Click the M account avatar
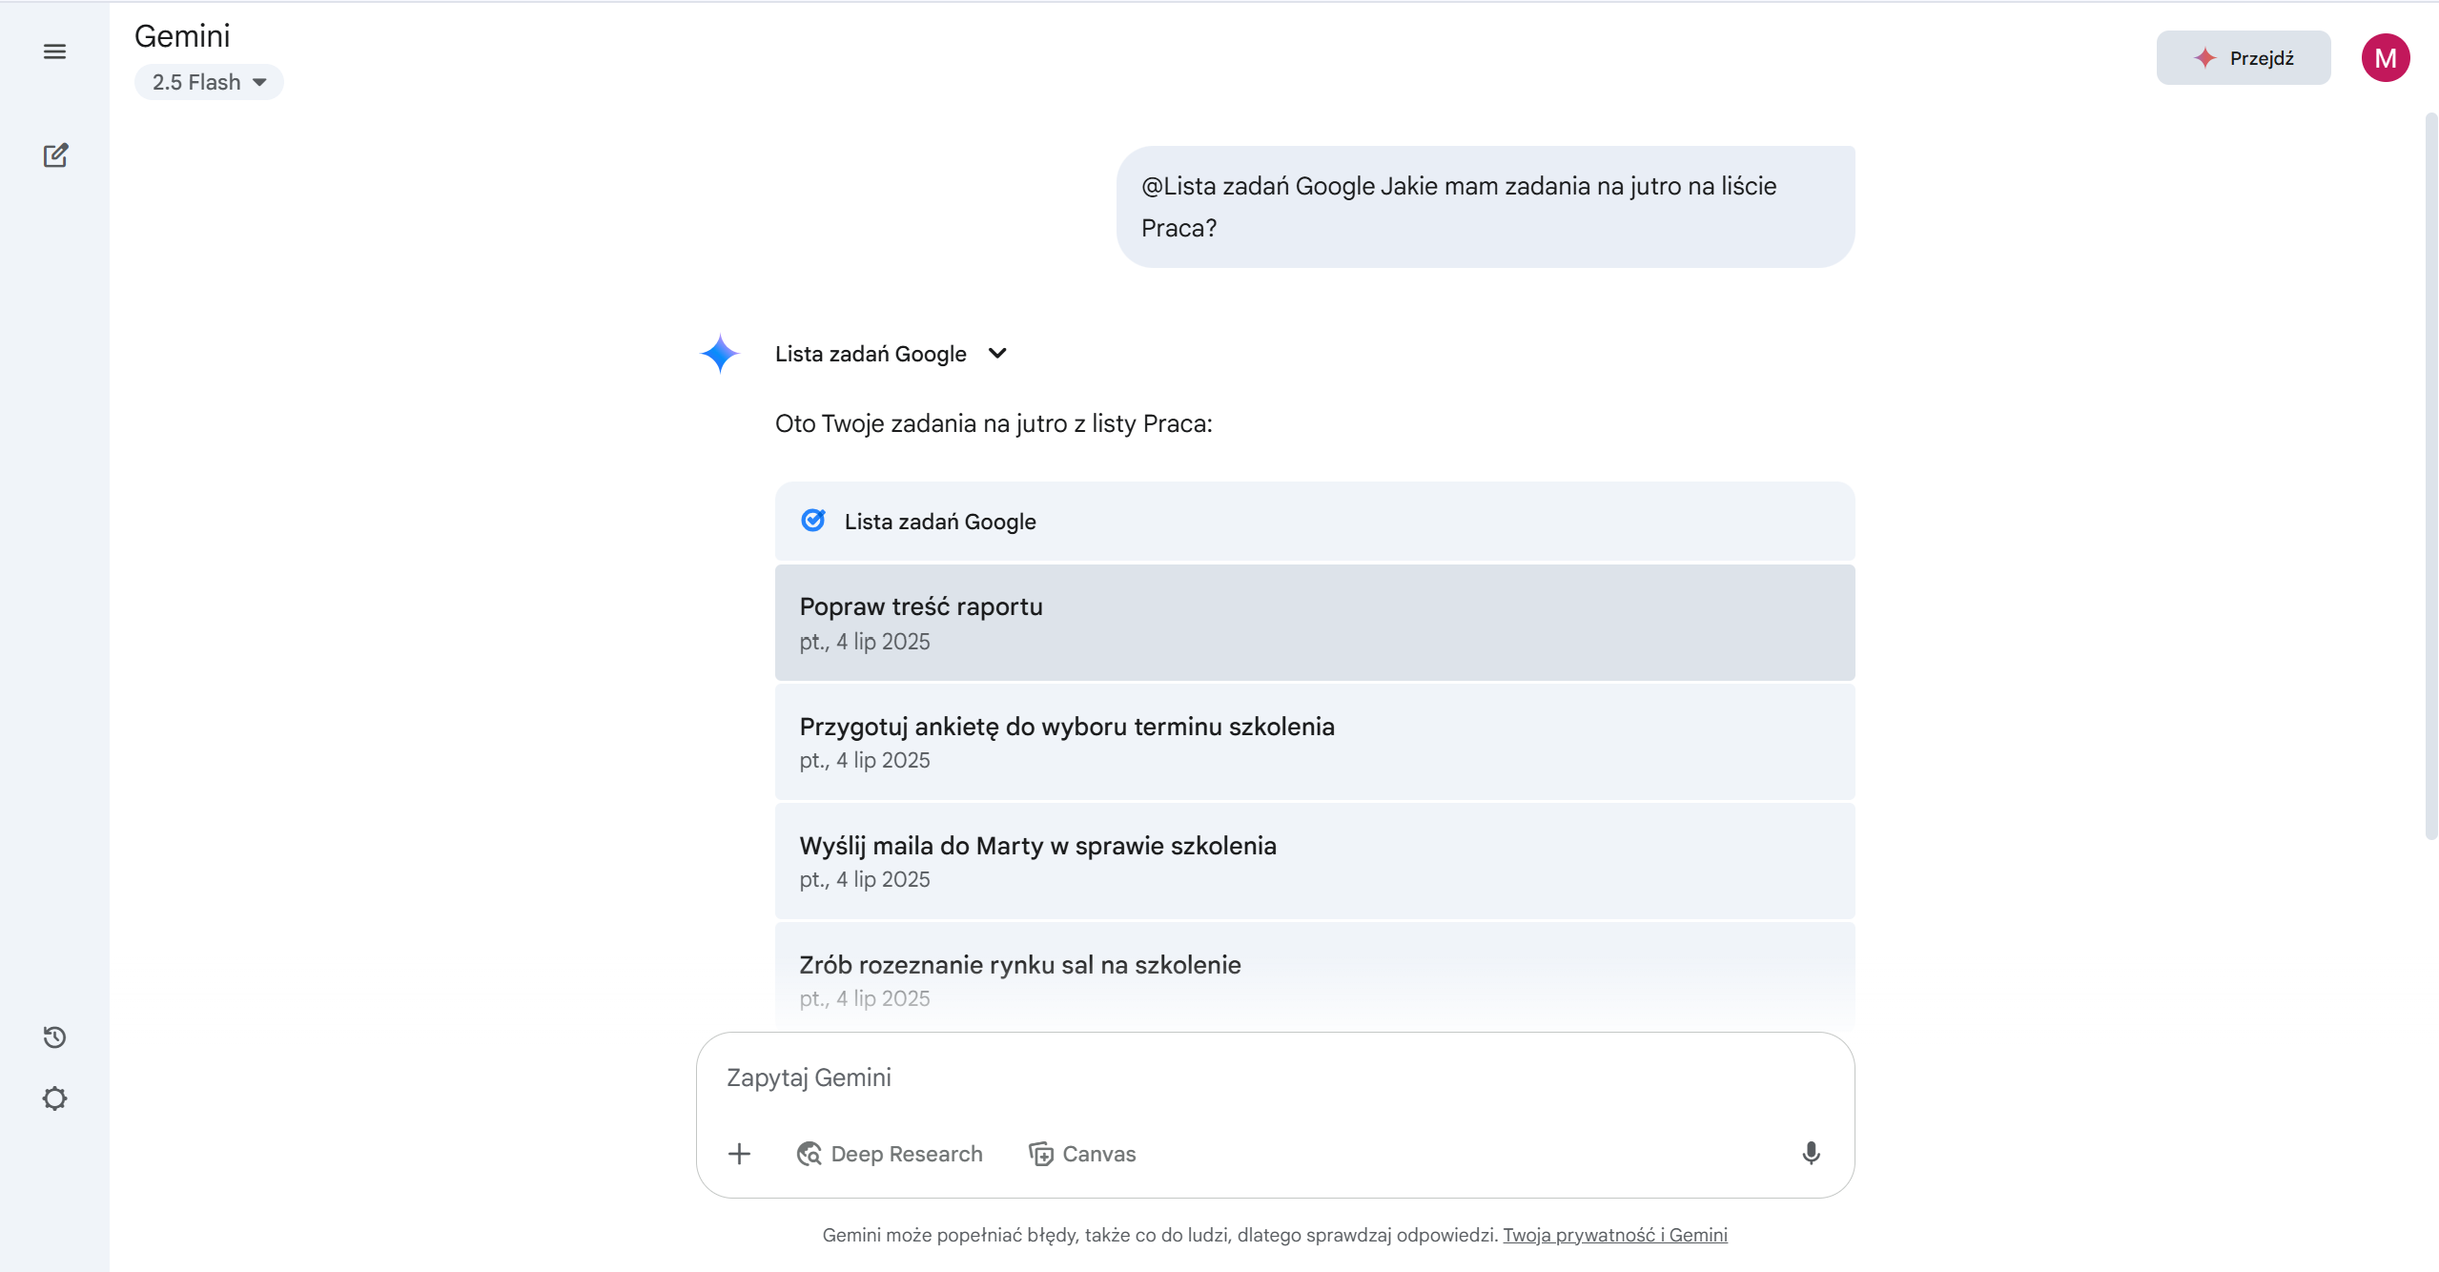 click(x=2385, y=58)
